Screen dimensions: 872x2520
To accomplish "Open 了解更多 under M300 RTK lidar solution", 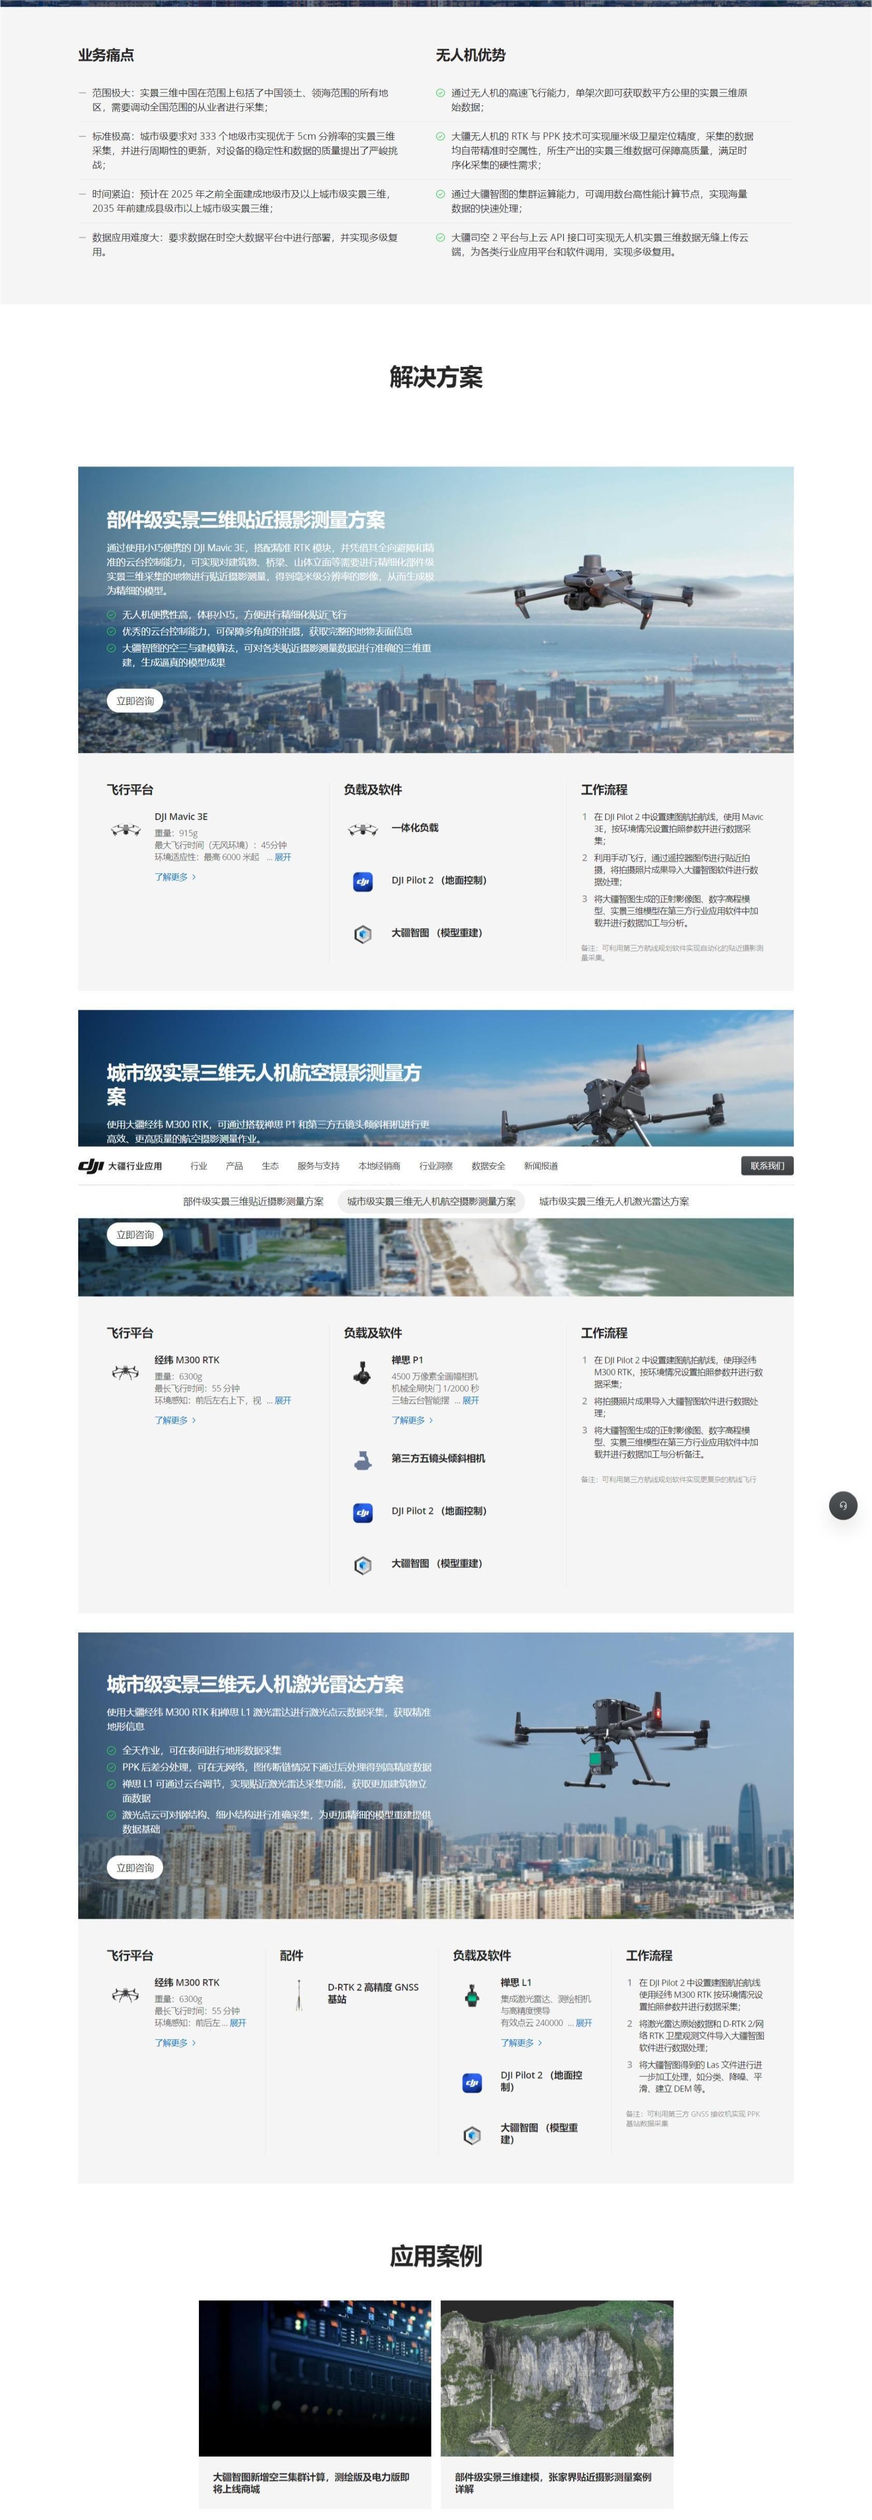I will coord(175,2043).
